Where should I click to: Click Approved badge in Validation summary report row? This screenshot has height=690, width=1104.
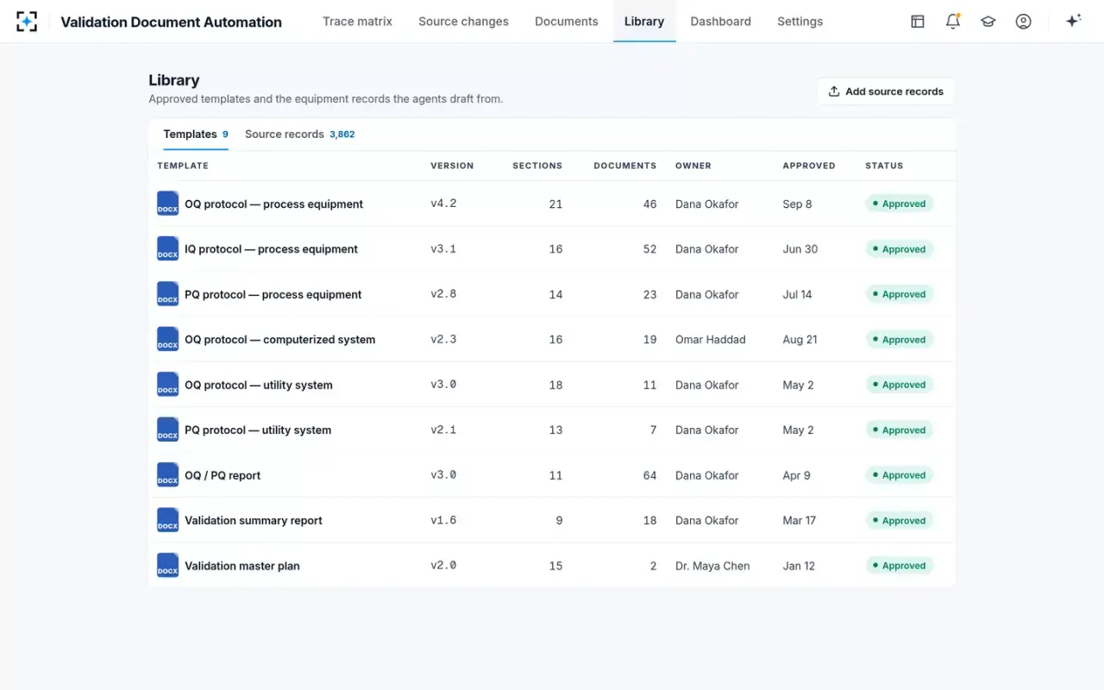[899, 520]
